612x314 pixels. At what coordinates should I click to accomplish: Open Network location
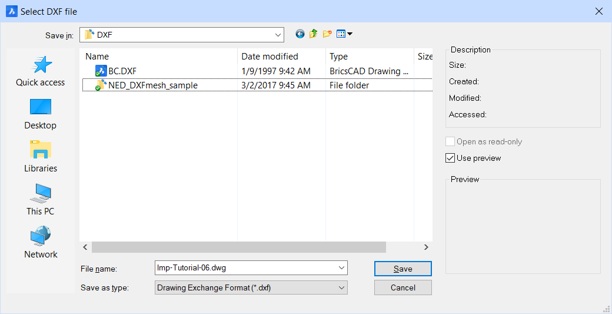point(40,243)
